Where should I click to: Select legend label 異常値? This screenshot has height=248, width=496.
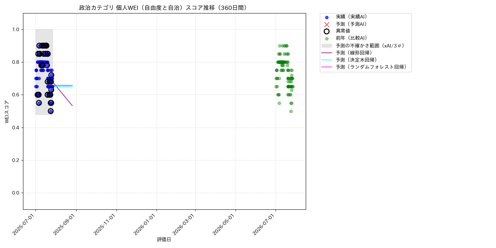[343, 31]
